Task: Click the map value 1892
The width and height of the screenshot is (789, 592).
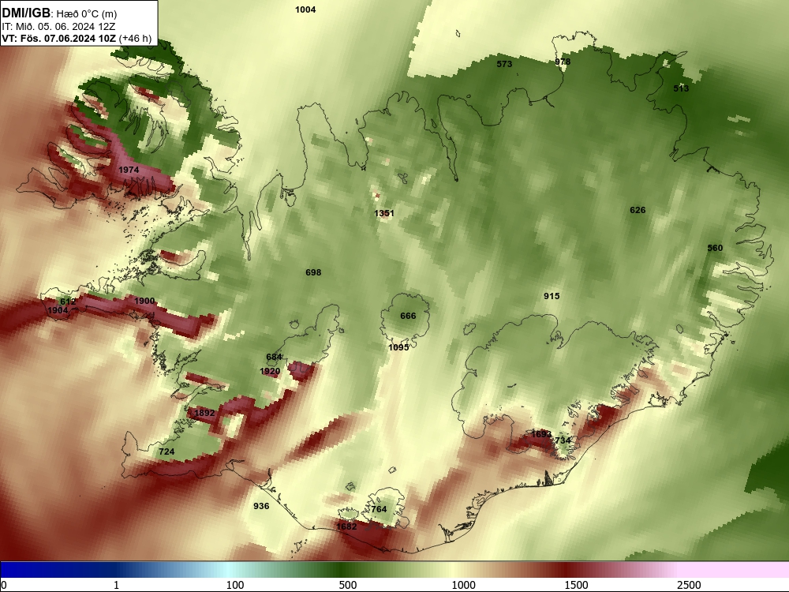Action: point(204,413)
